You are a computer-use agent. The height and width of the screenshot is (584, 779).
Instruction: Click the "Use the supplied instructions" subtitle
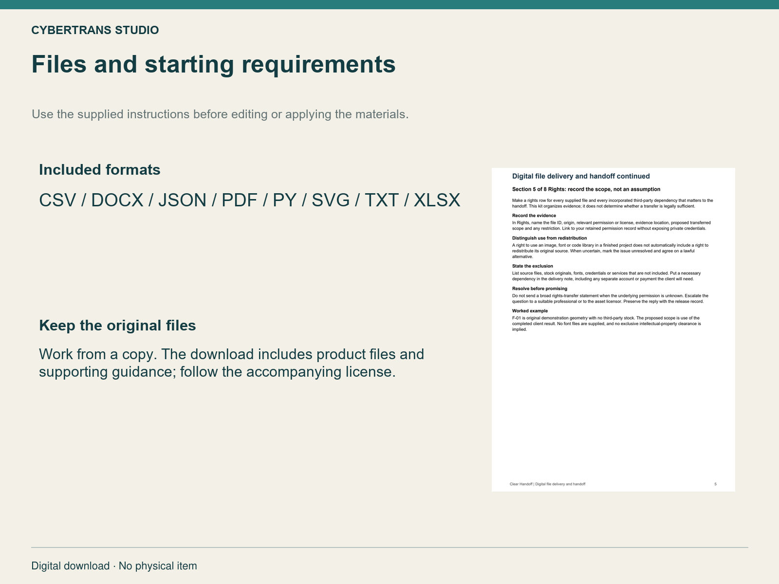[x=220, y=114]
